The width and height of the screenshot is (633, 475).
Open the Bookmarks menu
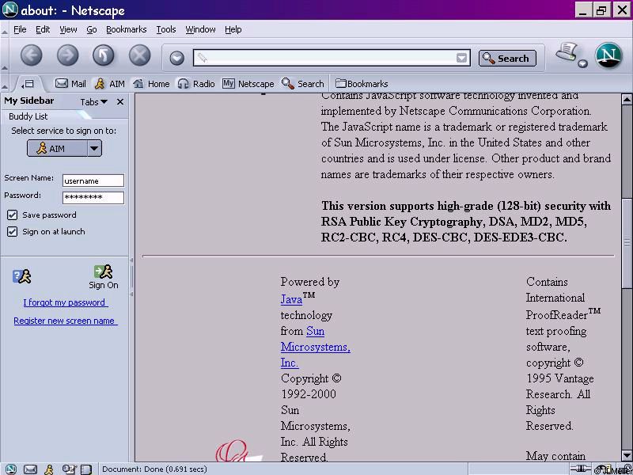pos(127,29)
